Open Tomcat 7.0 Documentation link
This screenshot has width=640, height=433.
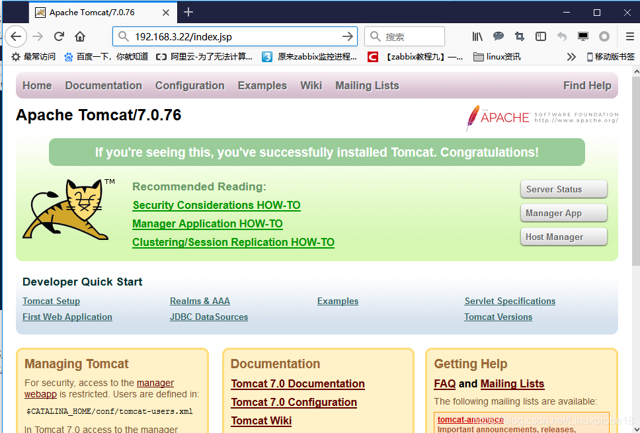point(298,383)
